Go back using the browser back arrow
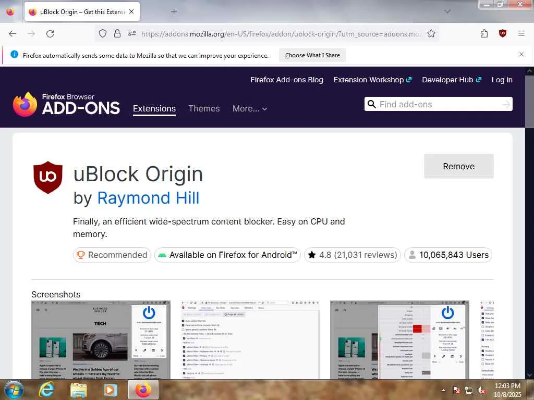The height and width of the screenshot is (400, 534). [x=13, y=34]
